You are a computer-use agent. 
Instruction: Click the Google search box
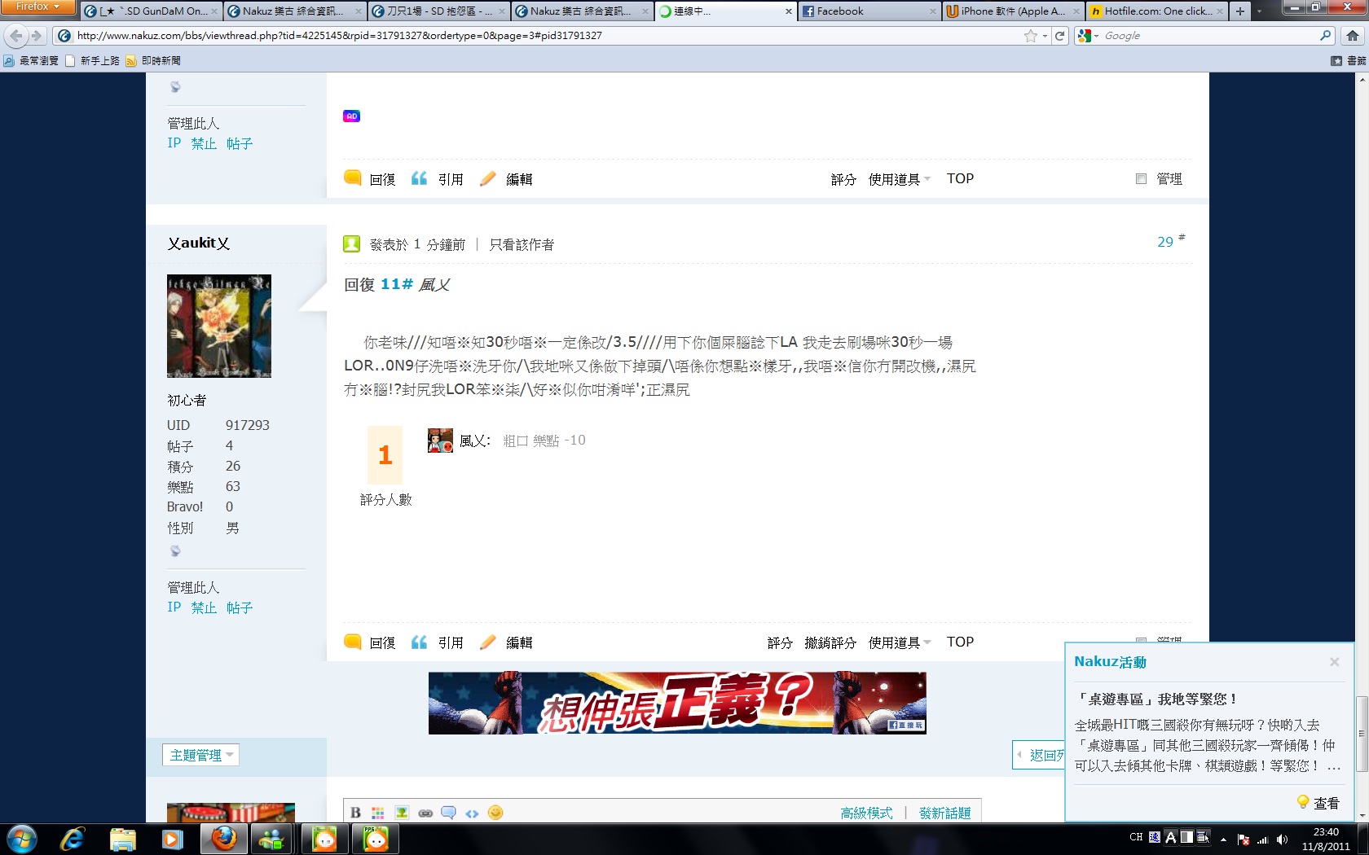click(1208, 36)
